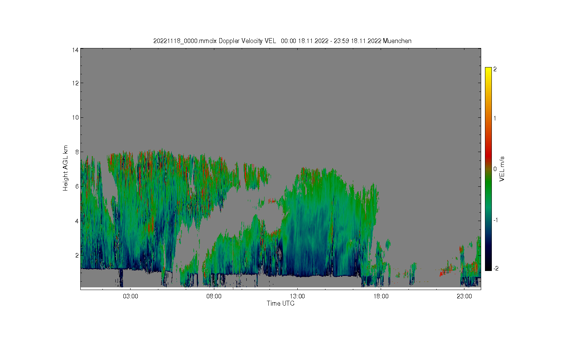The height and width of the screenshot is (343, 571).
Task: Click 'Muenchen' in the plot title
Action: pyautogui.click(x=397, y=41)
